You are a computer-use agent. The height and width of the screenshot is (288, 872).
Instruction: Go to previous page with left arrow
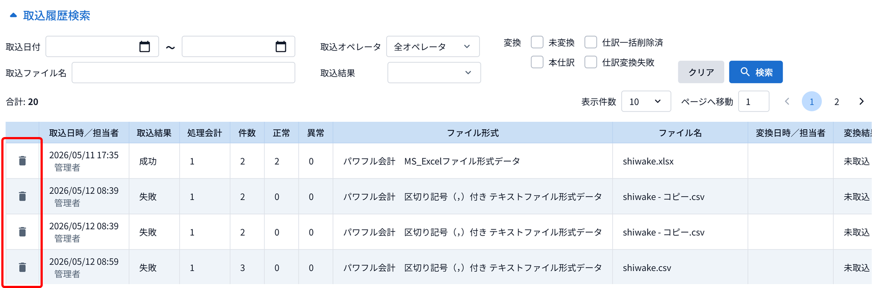(787, 101)
